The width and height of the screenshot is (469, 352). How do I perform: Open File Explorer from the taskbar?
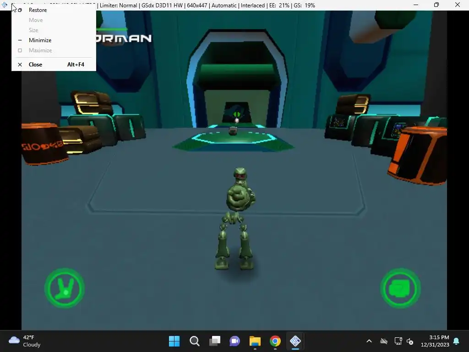coord(255,341)
